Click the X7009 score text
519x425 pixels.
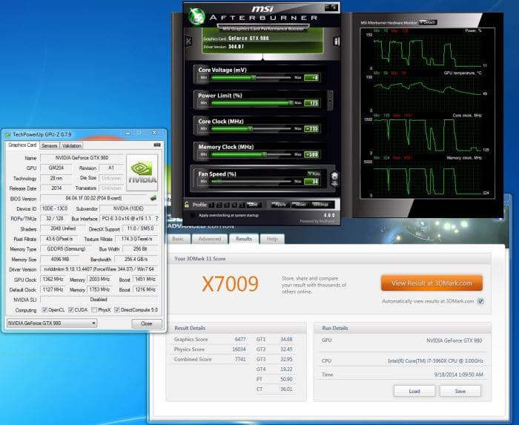pos(230,284)
